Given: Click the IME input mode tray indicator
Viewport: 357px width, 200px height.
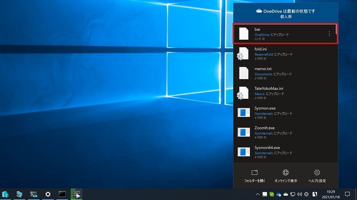Looking at the screenshot, I should [315, 194].
